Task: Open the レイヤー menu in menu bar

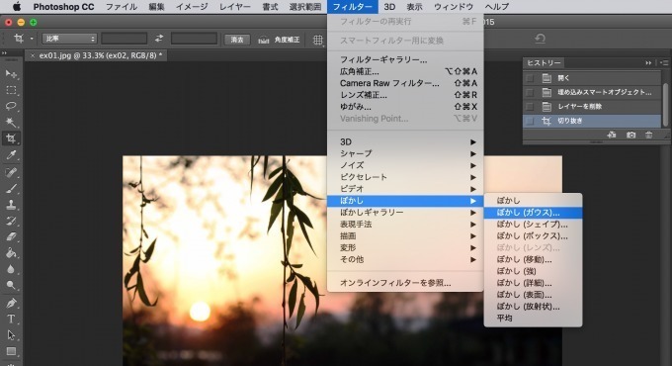Action: click(x=235, y=7)
